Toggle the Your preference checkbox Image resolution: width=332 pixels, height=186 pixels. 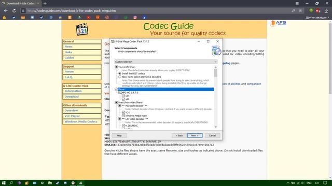click(x=116, y=67)
